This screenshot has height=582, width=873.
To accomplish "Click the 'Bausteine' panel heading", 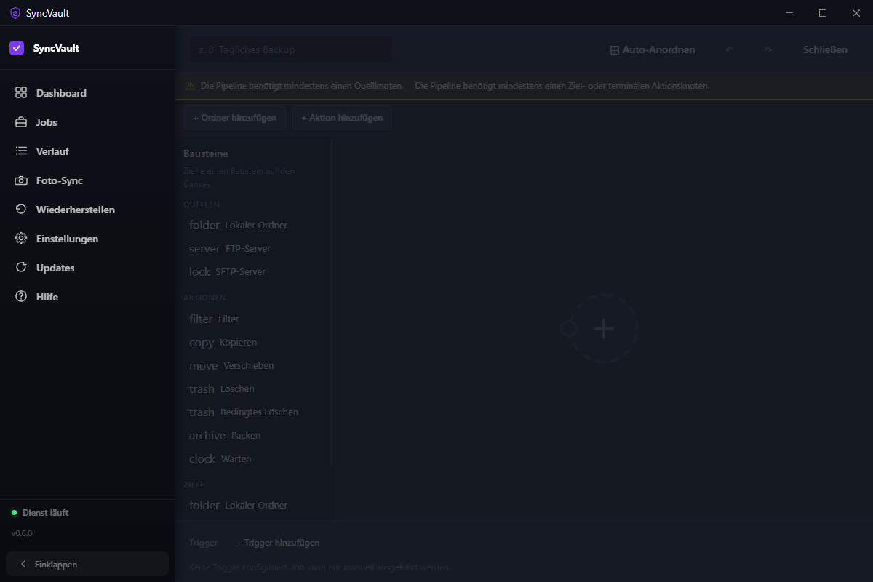I will (206, 154).
